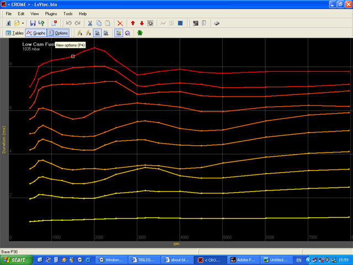Click the red up arrow icon
The width and height of the screenshot is (353, 265).
point(133,23)
